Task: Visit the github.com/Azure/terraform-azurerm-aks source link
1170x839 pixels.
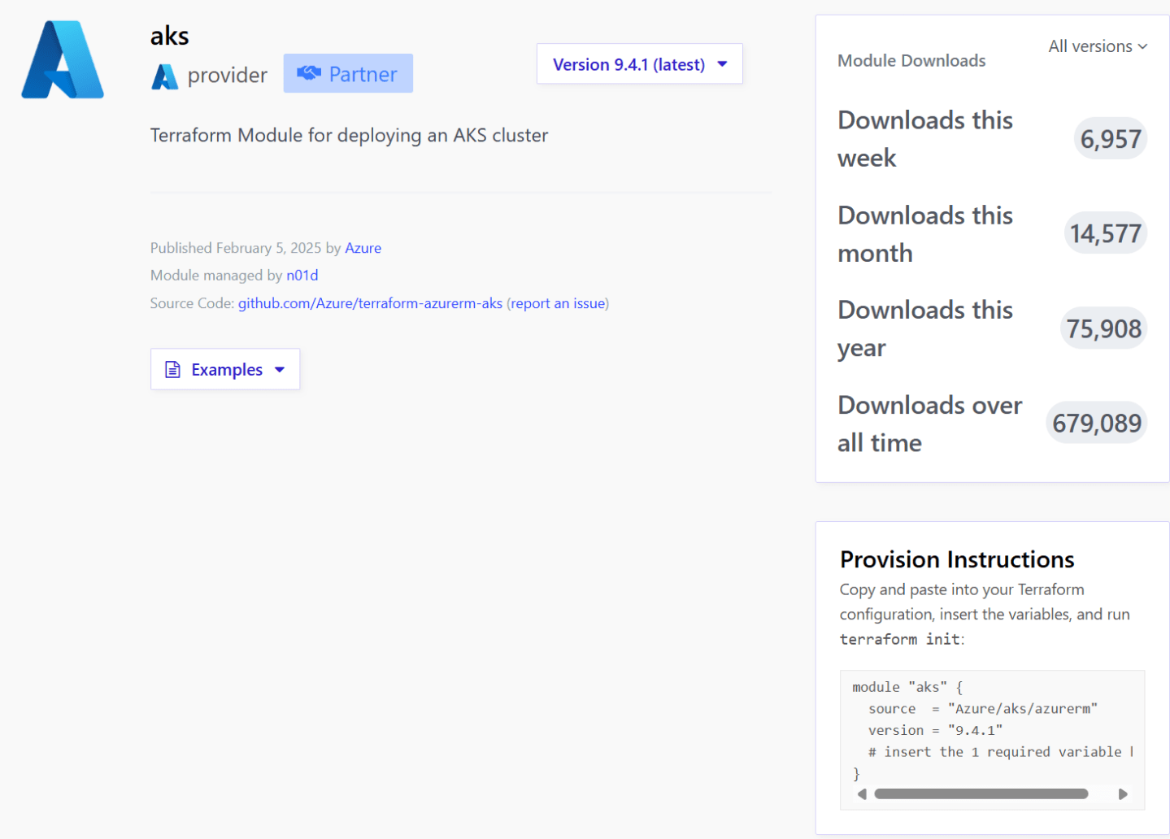Action: 370,302
